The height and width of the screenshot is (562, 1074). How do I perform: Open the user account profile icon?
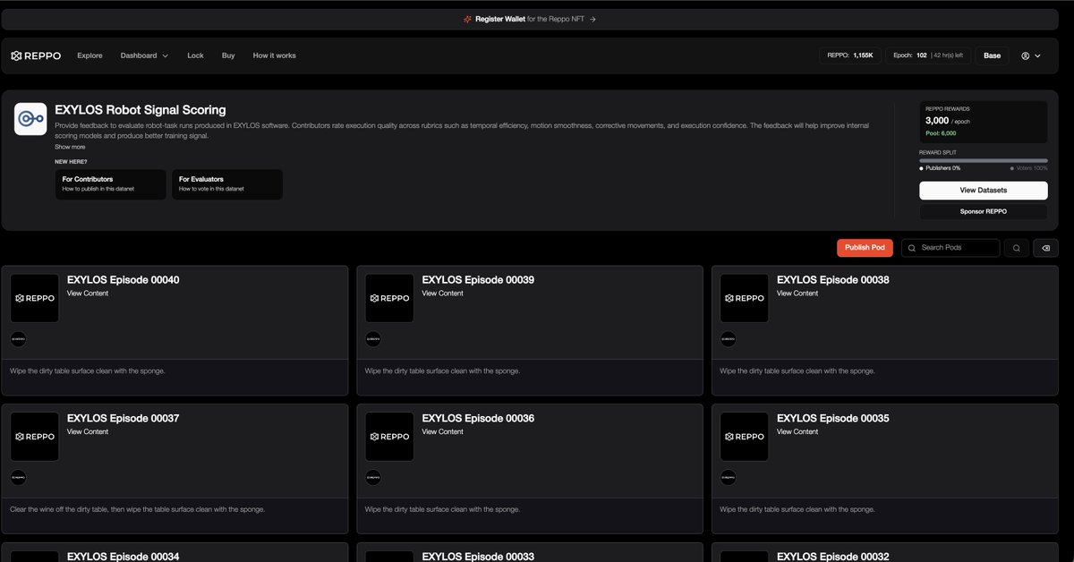(x=1025, y=55)
